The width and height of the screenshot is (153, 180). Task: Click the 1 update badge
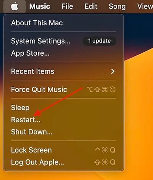click(99, 41)
